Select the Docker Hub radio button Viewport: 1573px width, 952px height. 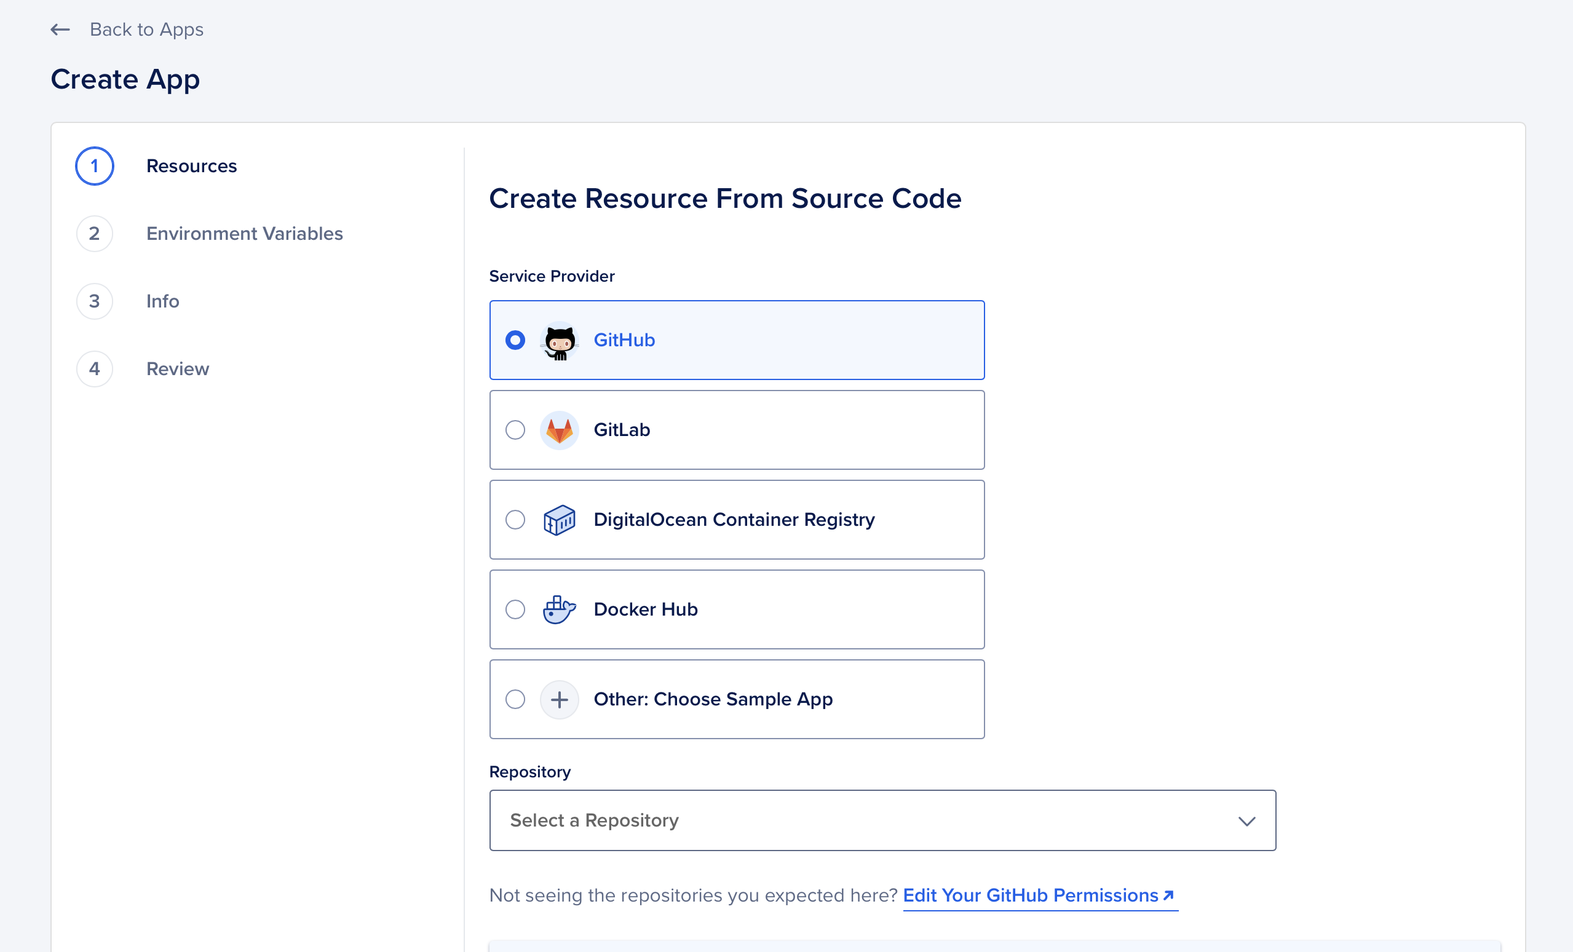515,610
